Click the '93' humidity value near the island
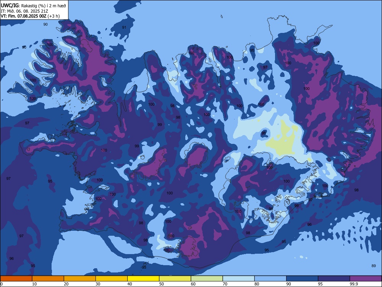This screenshot has width=382, height=287. click(144, 267)
